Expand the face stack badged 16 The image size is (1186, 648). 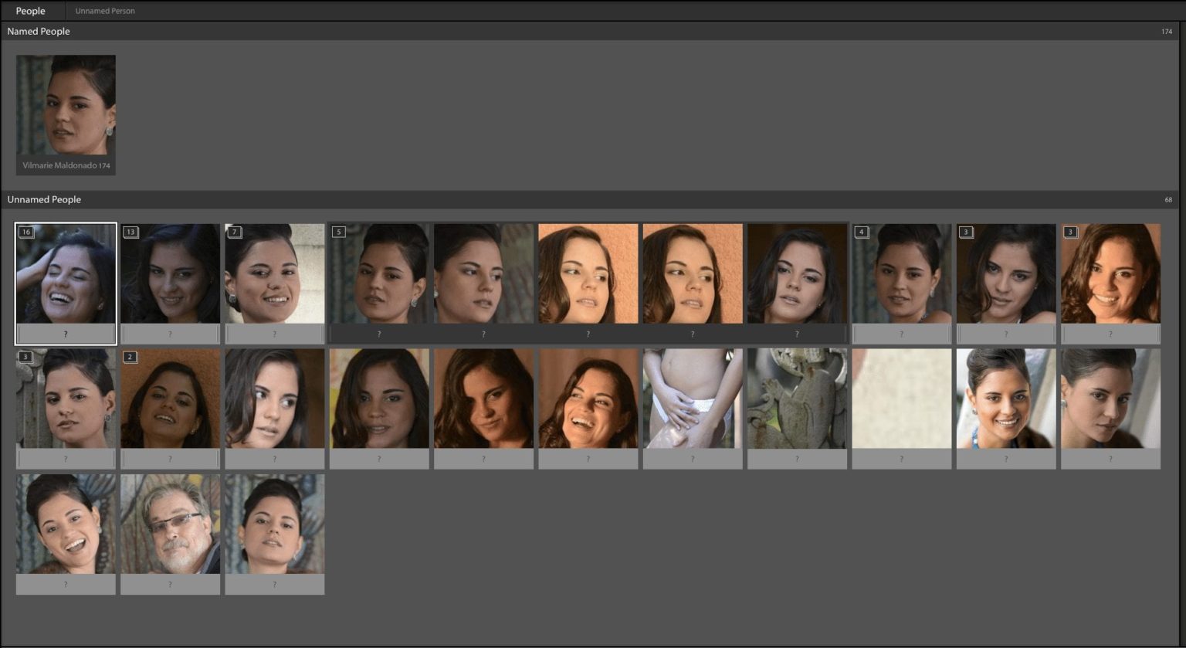(25, 232)
